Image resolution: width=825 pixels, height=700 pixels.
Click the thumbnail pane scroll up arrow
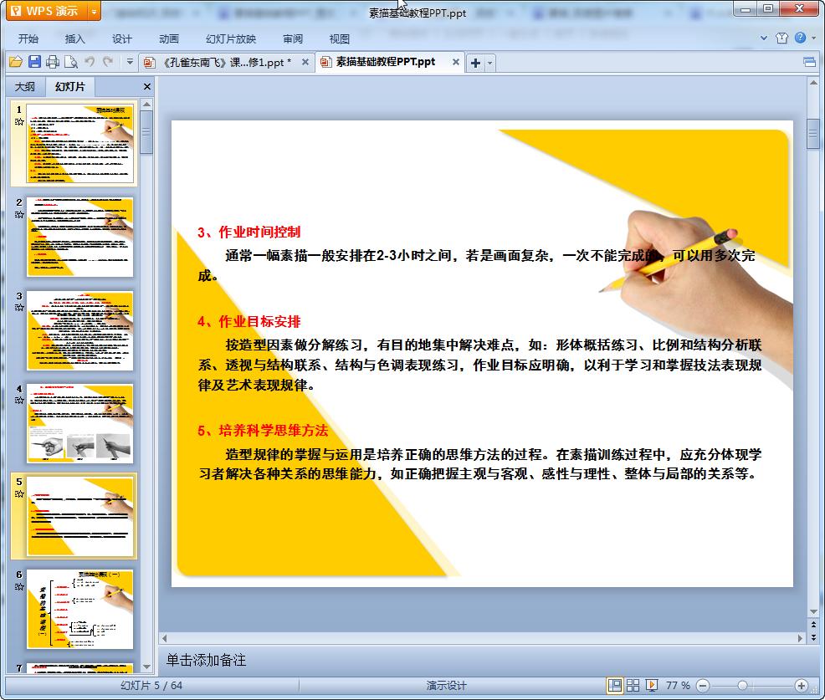click(146, 105)
